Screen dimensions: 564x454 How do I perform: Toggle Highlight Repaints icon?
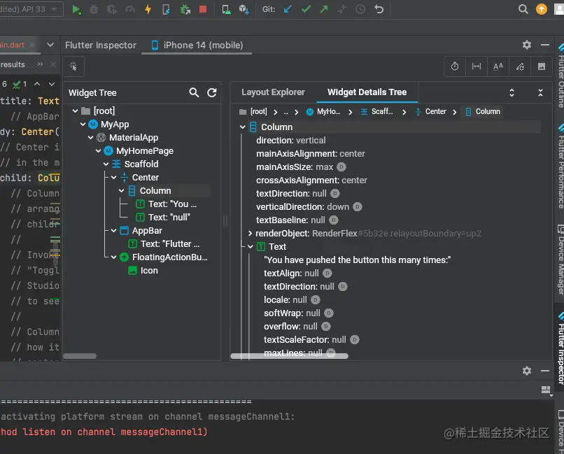click(520, 66)
